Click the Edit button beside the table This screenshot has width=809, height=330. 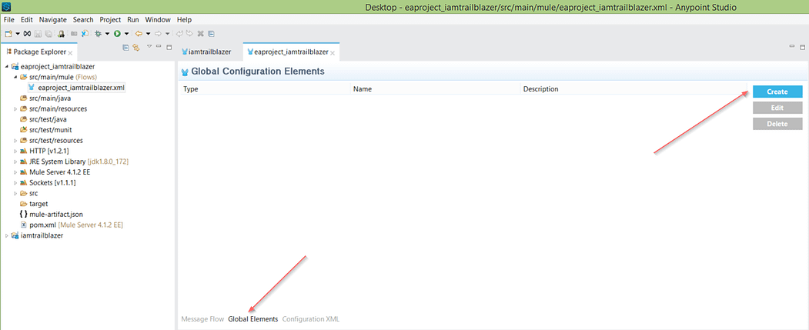tap(777, 108)
